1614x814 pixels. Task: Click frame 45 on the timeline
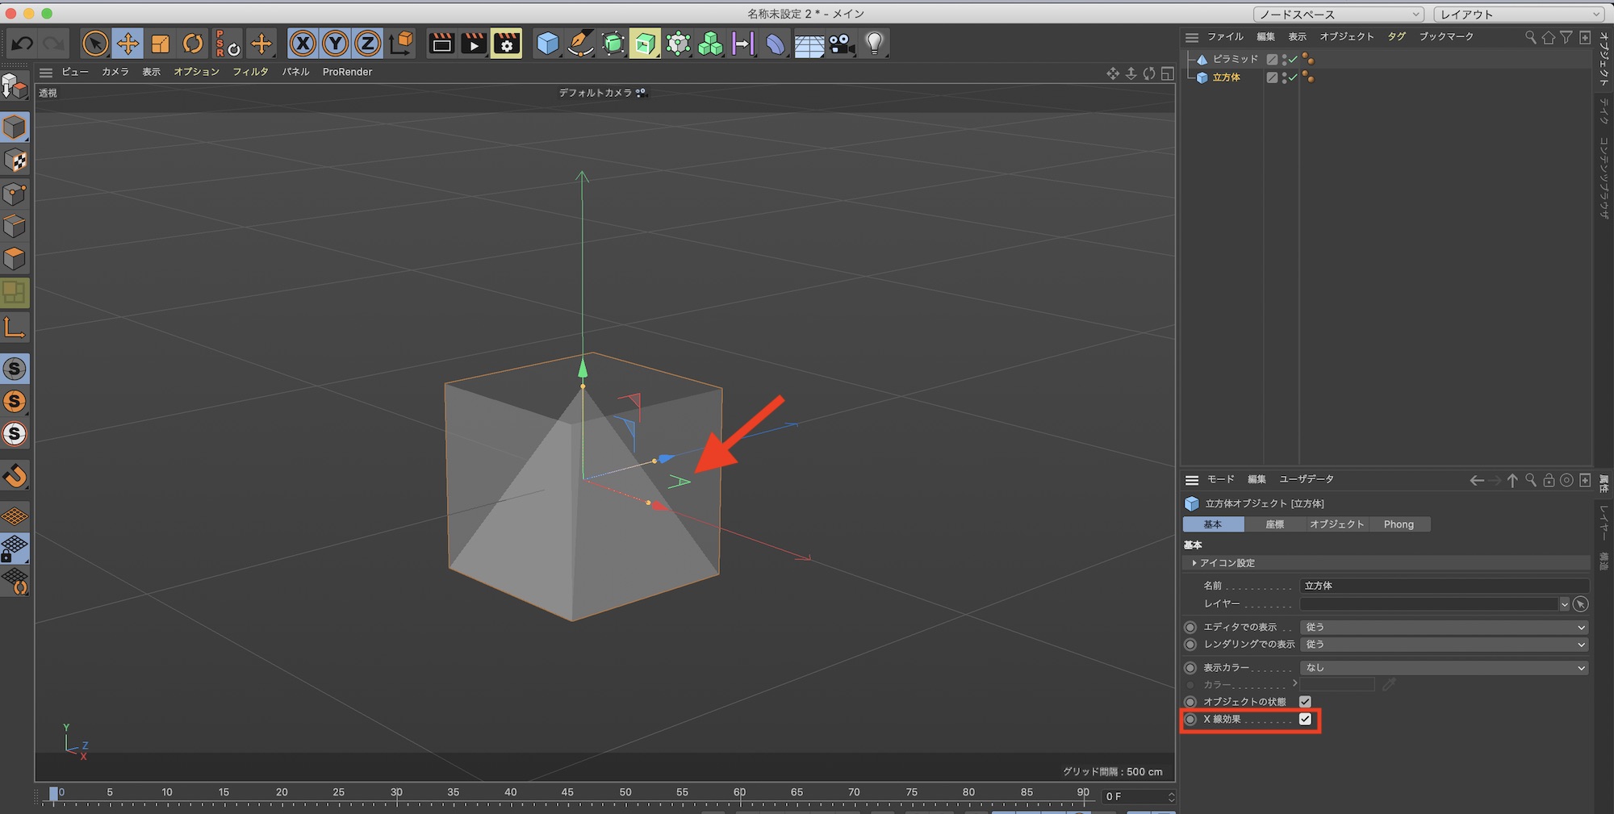point(567,793)
